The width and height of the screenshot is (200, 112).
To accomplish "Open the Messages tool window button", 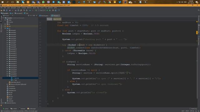I will tap(32, 109).
